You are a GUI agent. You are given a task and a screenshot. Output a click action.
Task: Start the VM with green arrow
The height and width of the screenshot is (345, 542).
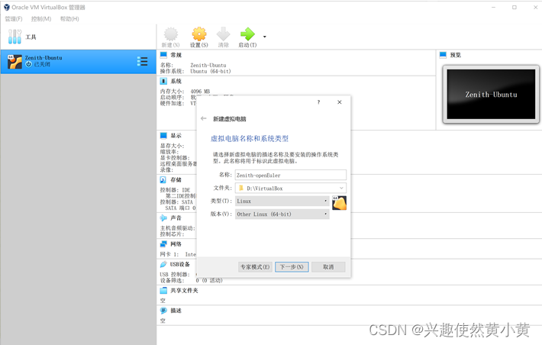[247, 34]
